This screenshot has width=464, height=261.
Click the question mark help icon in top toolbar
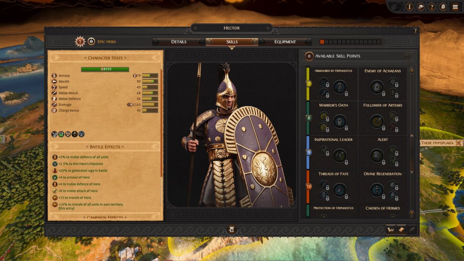click(432, 7)
